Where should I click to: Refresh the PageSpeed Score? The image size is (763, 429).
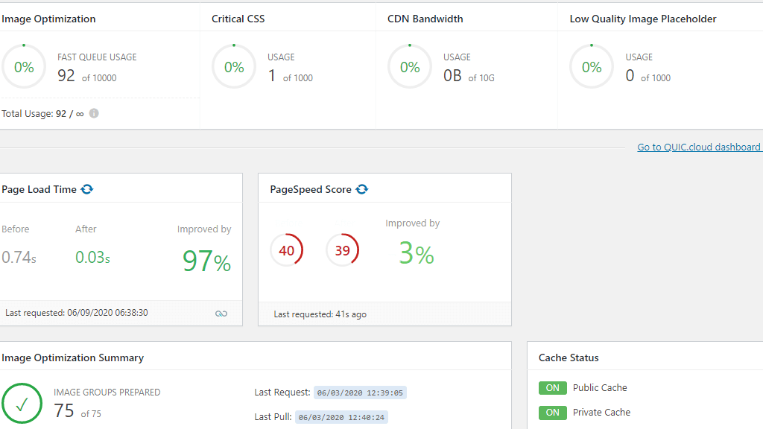point(362,189)
